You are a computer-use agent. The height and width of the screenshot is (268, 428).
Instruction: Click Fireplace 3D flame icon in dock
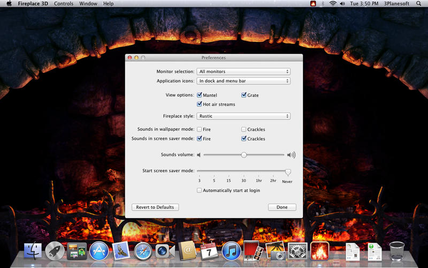point(319,251)
